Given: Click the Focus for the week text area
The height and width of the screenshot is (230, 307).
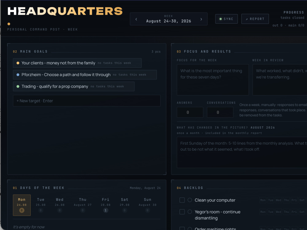Looking at the screenshot, I should [213, 80].
